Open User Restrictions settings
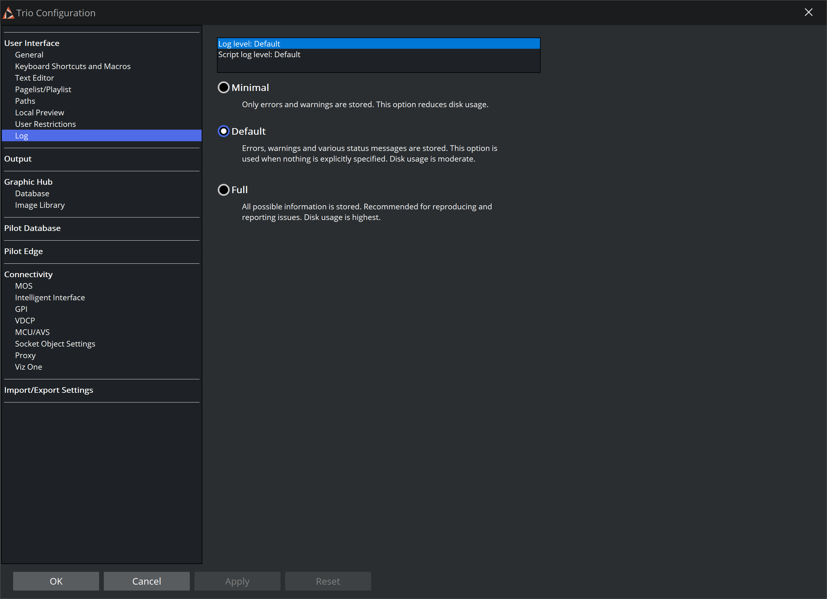 (x=45, y=124)
